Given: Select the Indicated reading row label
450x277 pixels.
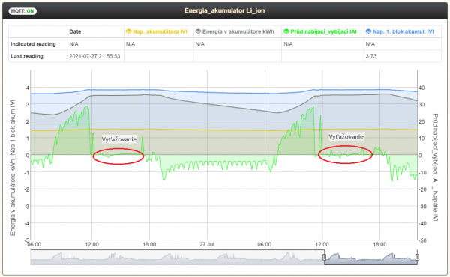Looking at the screenshot, I should pos(33,44).
